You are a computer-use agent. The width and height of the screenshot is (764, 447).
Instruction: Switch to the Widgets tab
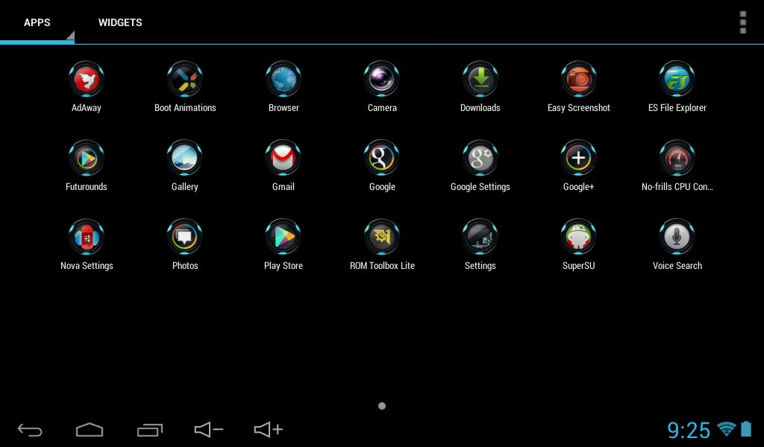click(120, 22)
